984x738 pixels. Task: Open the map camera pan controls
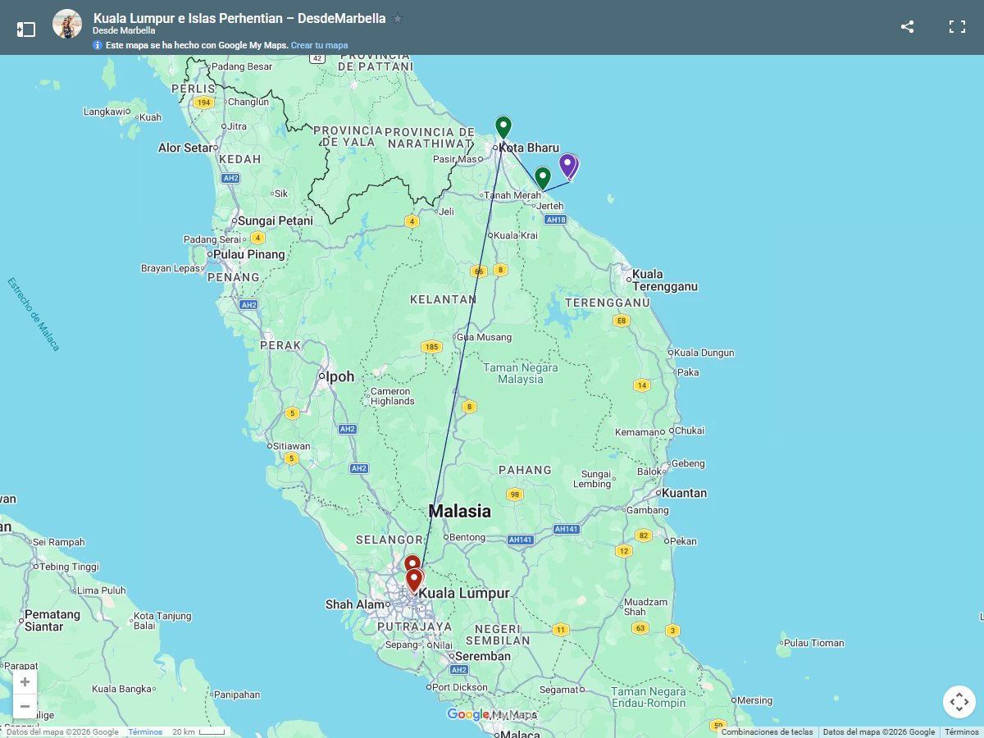tap(959, 702)
